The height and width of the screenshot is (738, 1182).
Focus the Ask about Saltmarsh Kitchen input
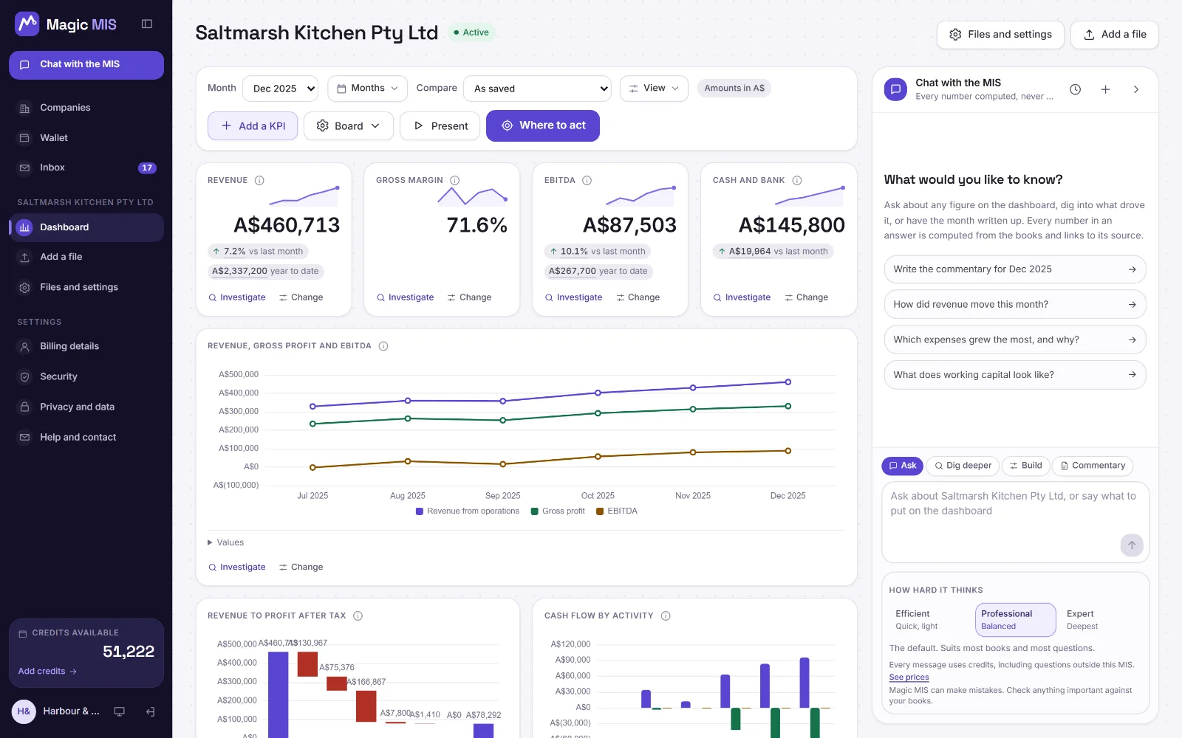point(1015,523)
